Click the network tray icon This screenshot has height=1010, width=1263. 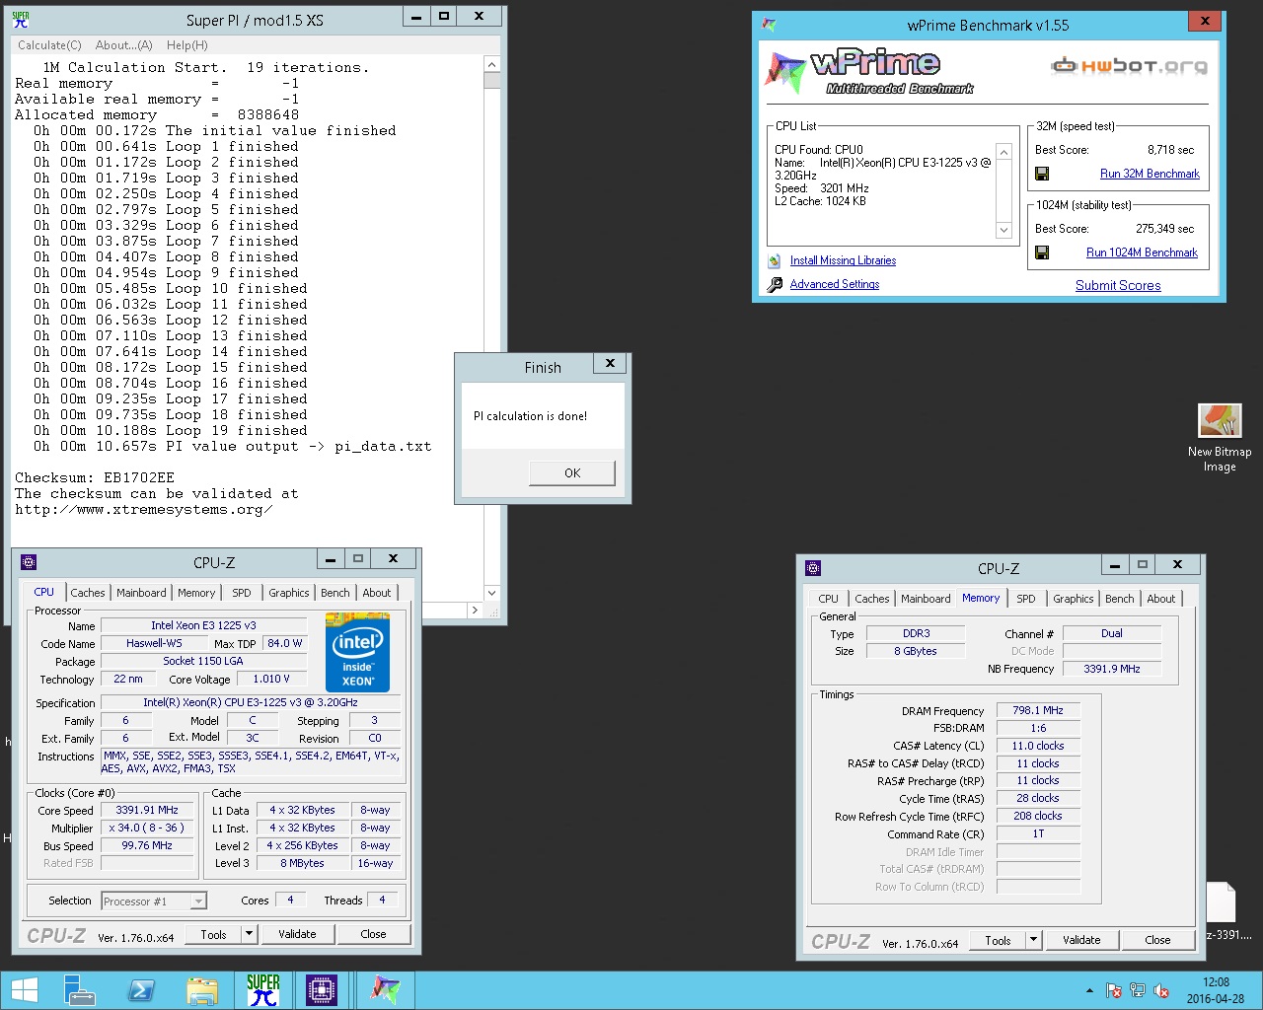pos(1138,990)
